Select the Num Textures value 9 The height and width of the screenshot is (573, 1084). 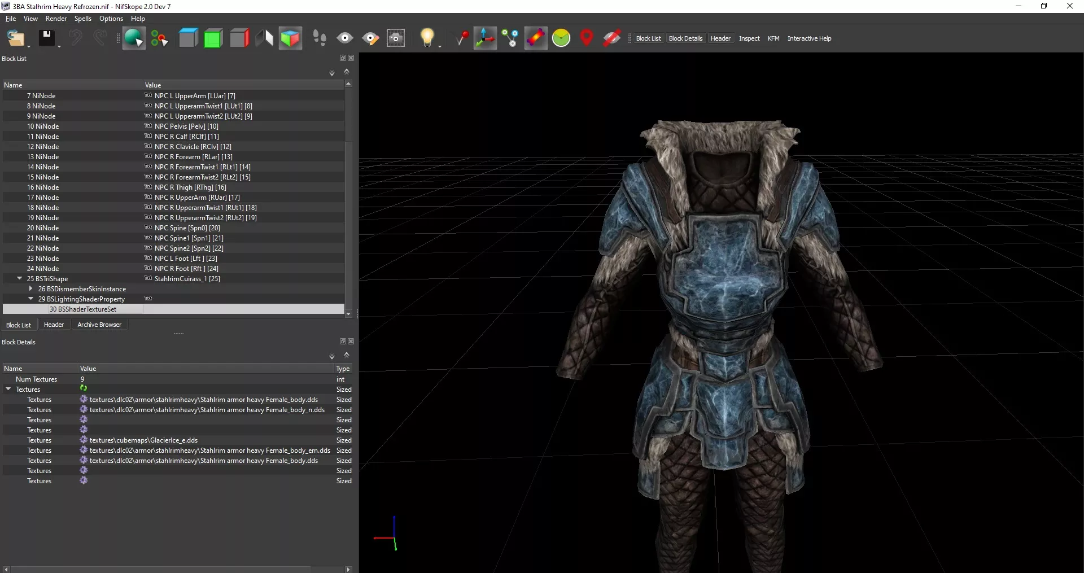(82, 379)
